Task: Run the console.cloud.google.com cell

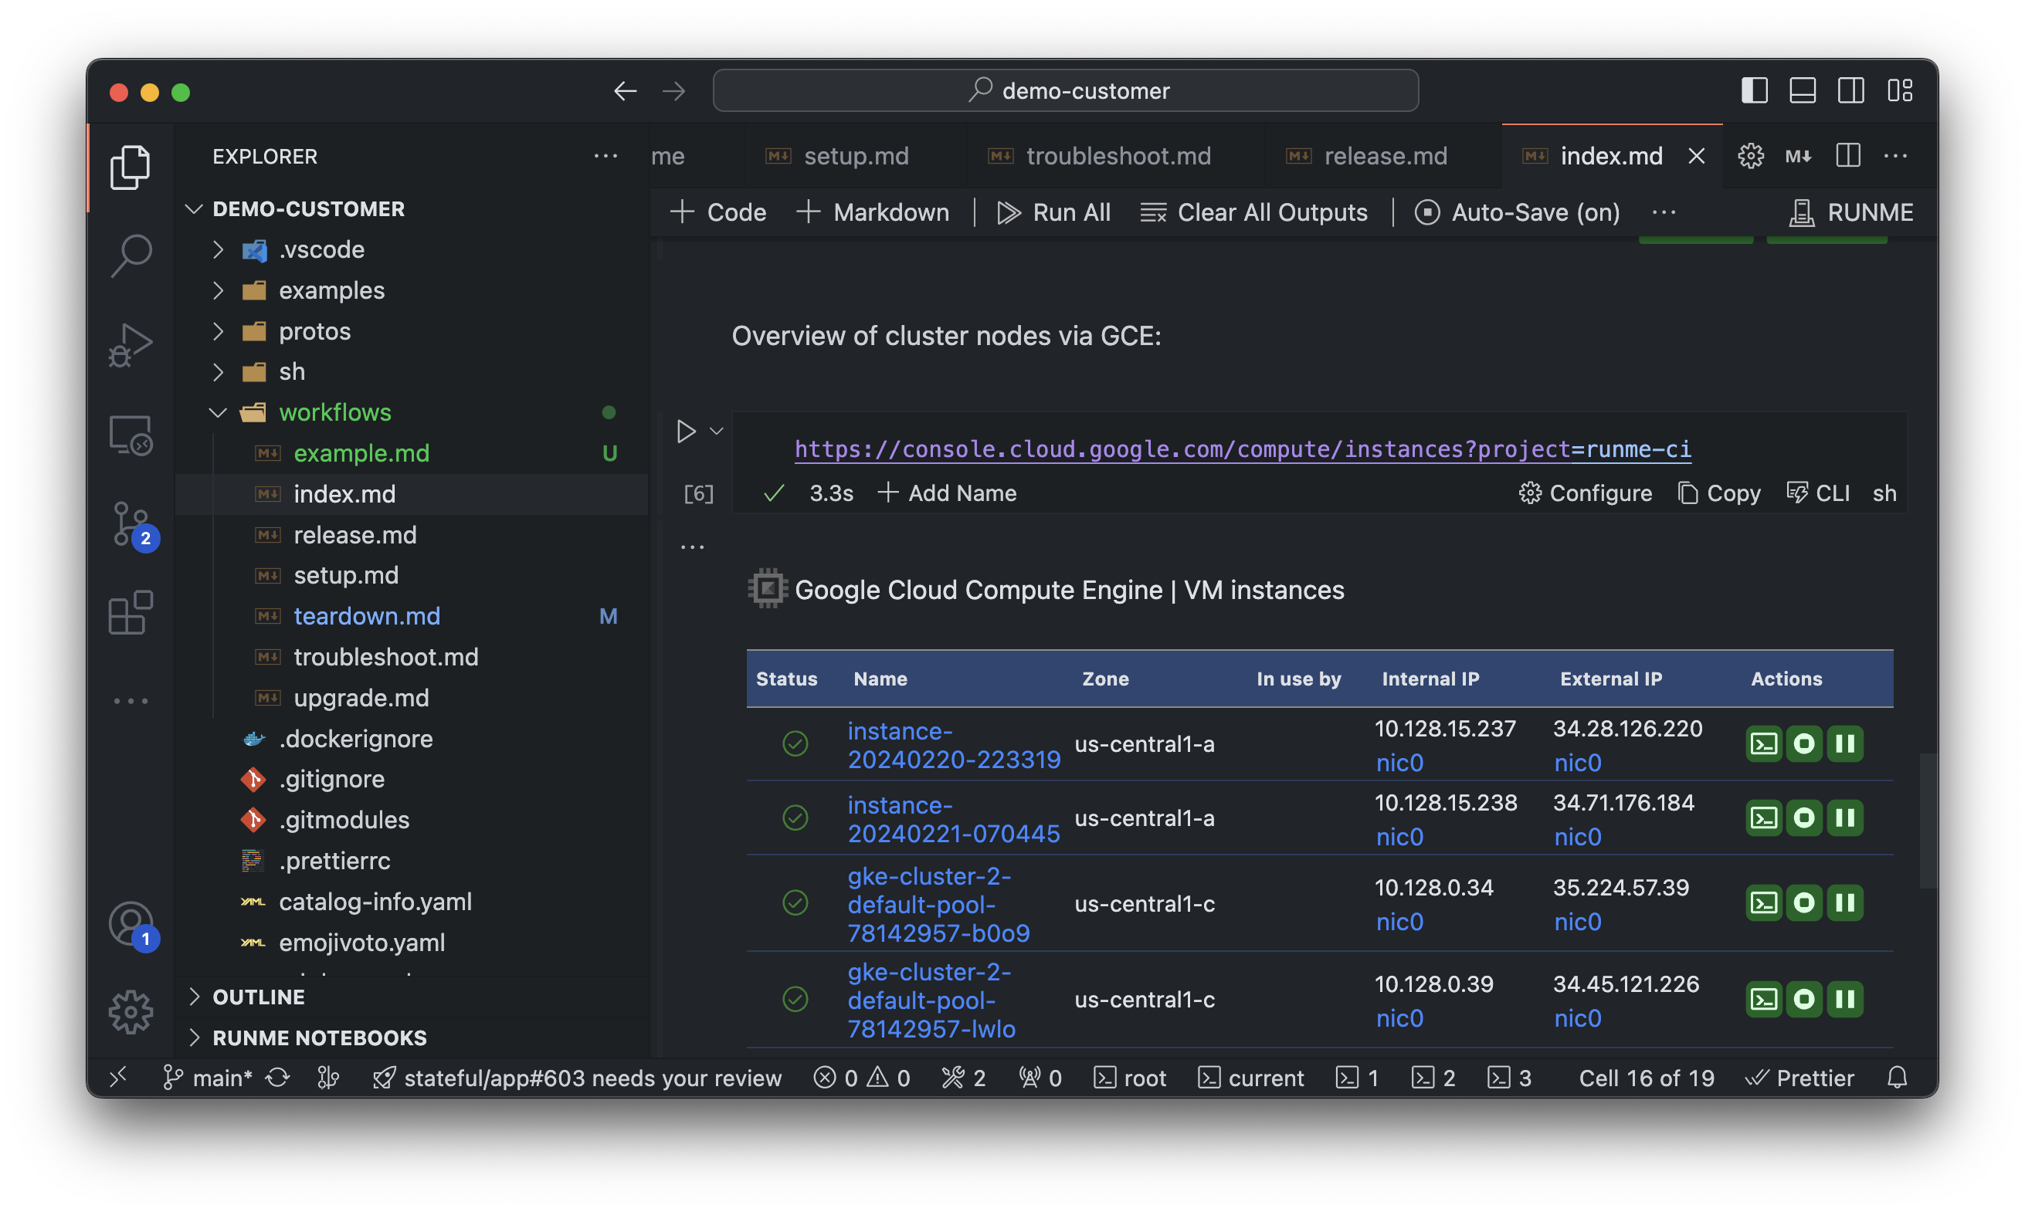Action: (685, 431)
